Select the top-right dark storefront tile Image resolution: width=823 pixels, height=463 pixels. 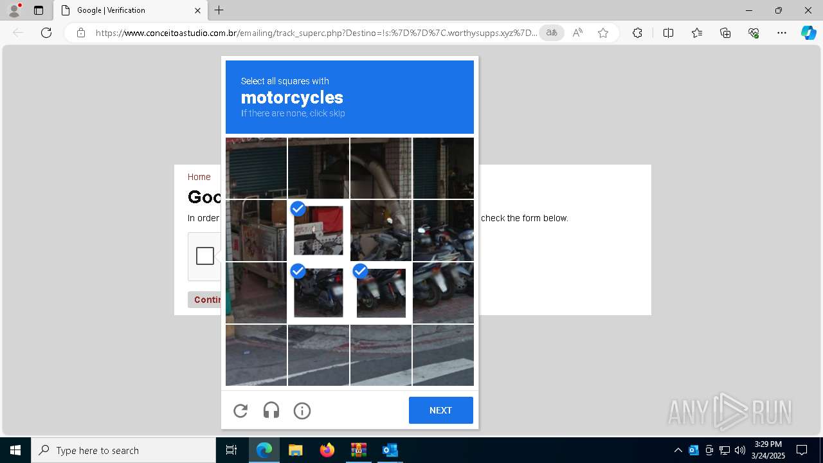[x=443, y=168]
